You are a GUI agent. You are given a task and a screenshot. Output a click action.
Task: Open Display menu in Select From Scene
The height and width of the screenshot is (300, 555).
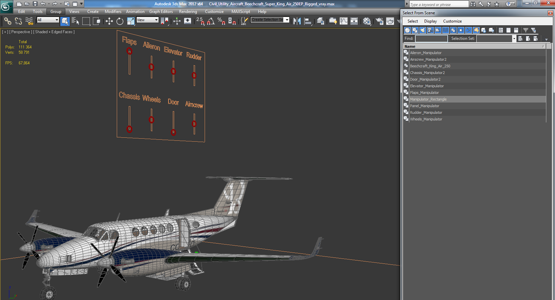coord(430,21)
